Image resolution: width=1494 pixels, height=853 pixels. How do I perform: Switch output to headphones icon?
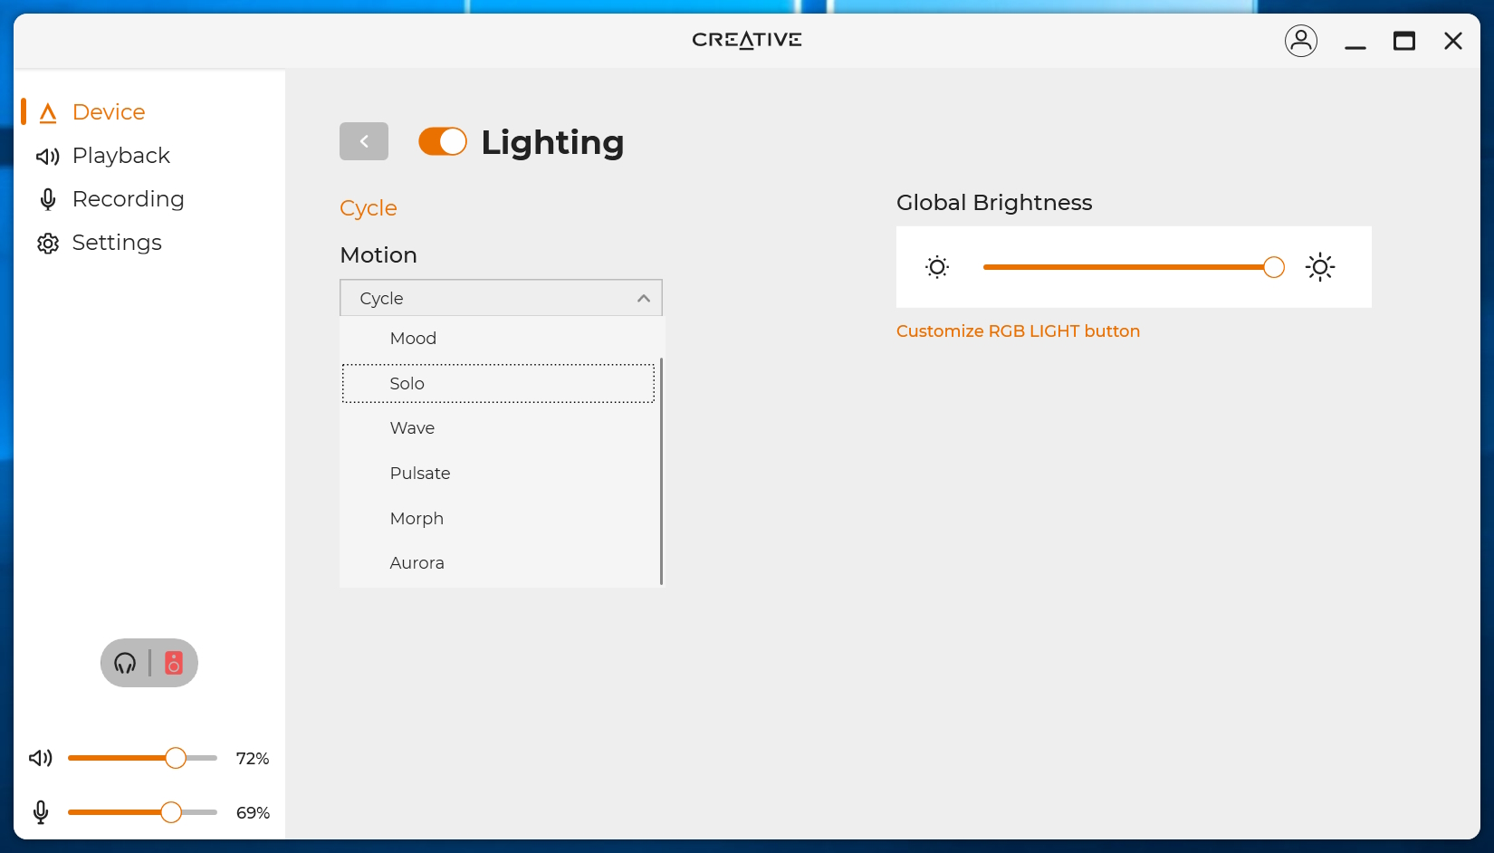coord(125,663)
